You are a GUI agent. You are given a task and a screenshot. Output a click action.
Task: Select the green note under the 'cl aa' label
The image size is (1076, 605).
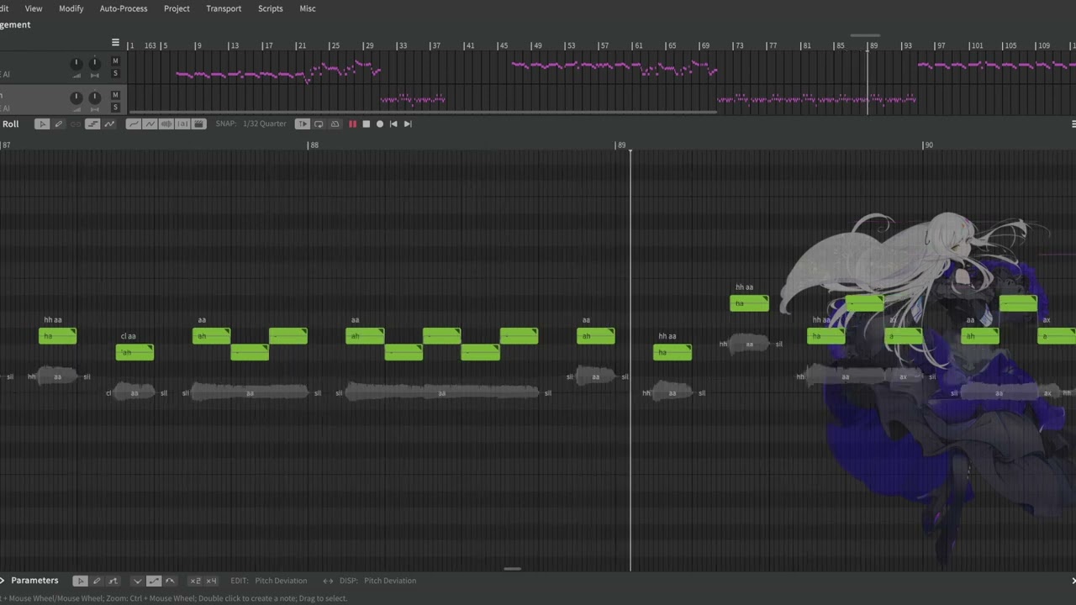(x=134, y=353)
